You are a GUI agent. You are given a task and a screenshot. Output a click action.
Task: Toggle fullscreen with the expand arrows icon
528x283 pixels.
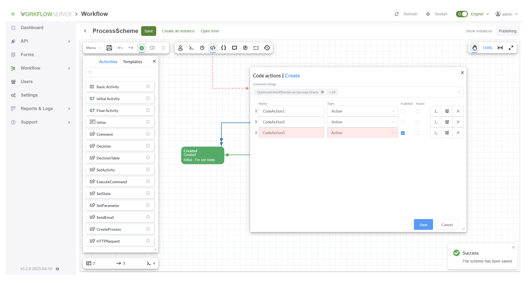tap(511, 48)
